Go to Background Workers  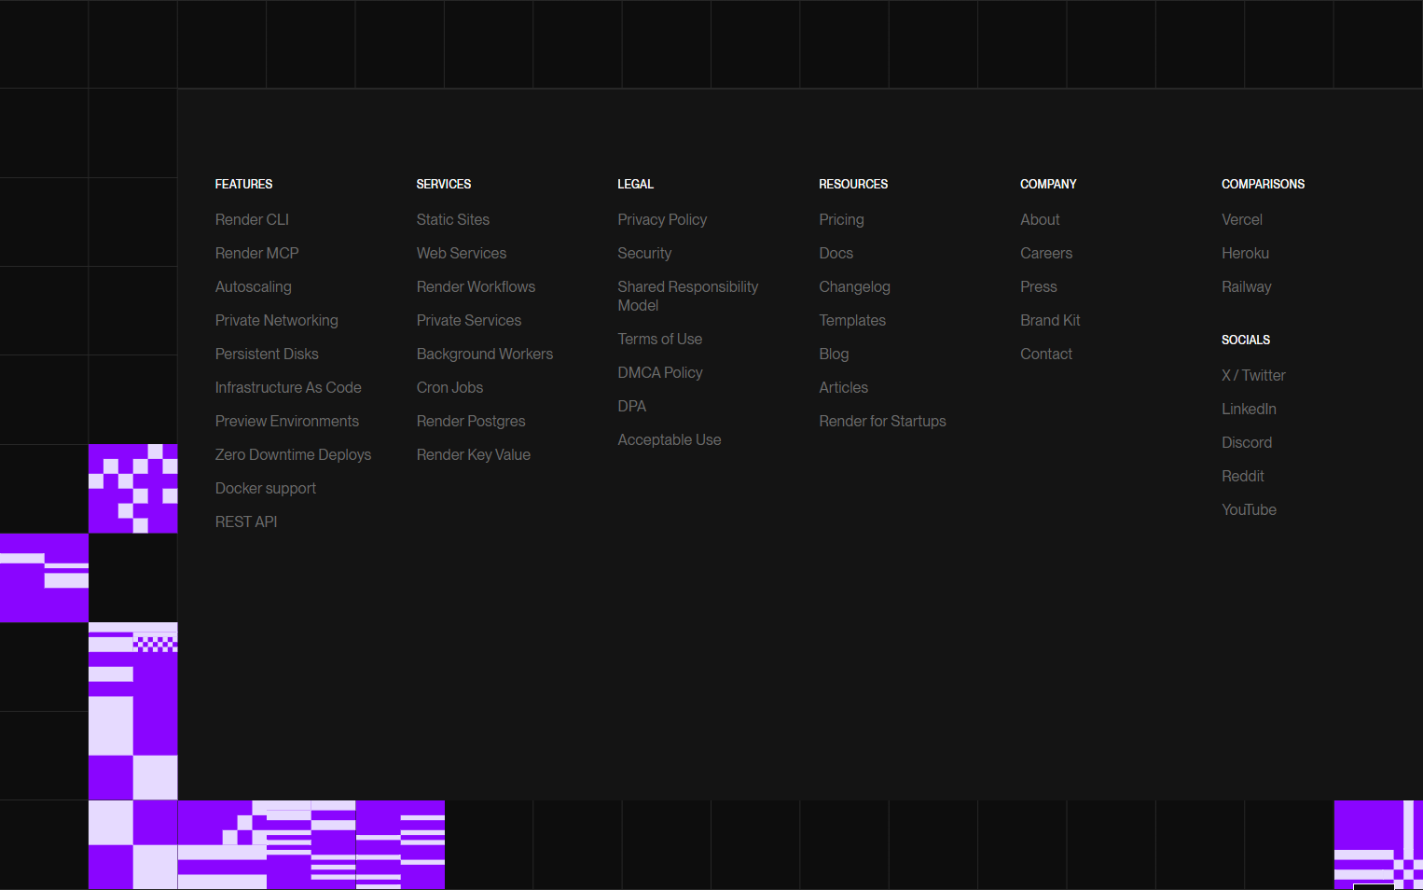click(484, 354)
